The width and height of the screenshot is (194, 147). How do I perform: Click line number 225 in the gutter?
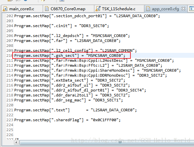pyautogui.click(x=10, y=130)
